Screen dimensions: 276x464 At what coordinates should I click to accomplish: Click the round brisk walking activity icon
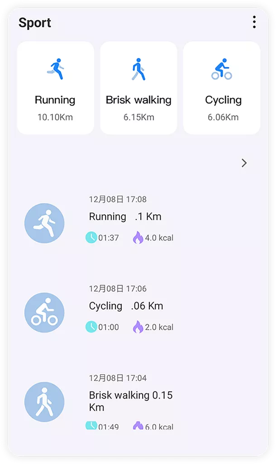pos(44,402)
